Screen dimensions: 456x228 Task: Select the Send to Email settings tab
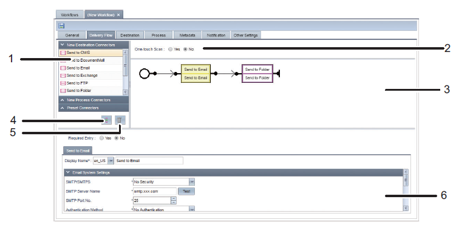point(78,151)
